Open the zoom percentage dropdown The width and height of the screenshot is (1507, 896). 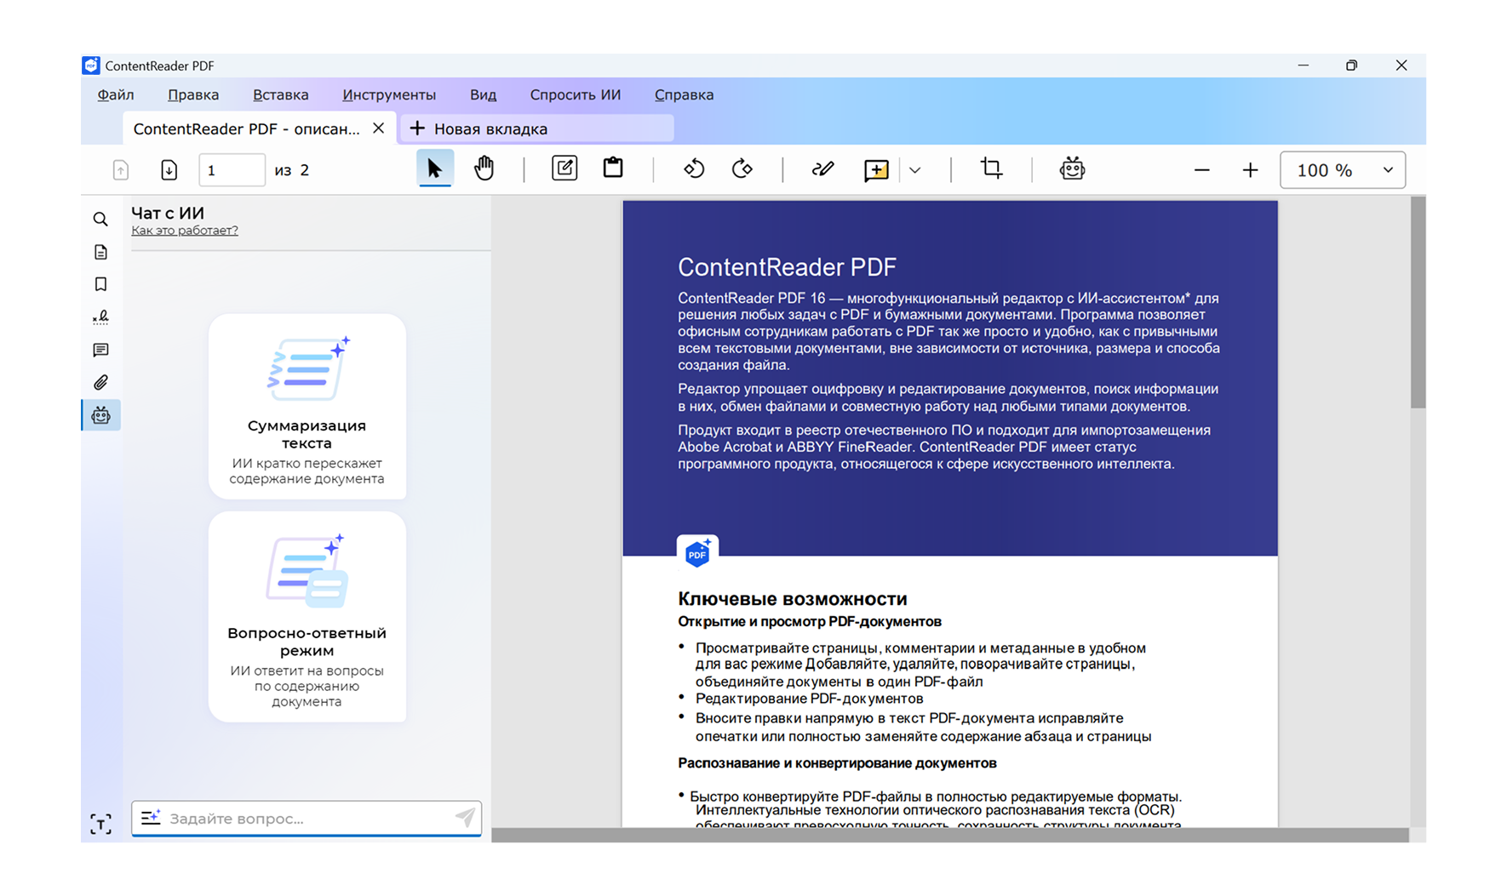(x=1389, y=169)
